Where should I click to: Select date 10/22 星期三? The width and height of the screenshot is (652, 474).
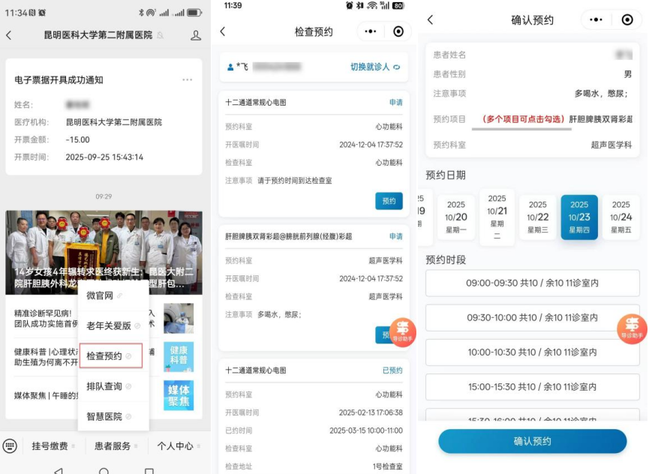[x=538, y=217]
